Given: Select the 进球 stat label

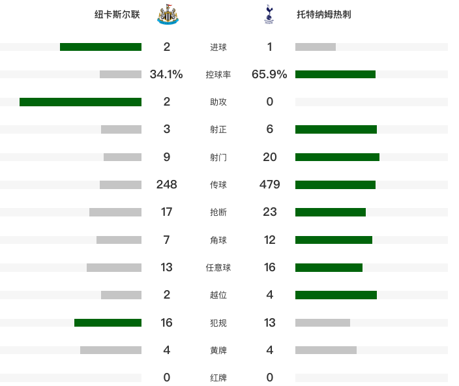Looking at the screenshot, I should click(218, 47).
